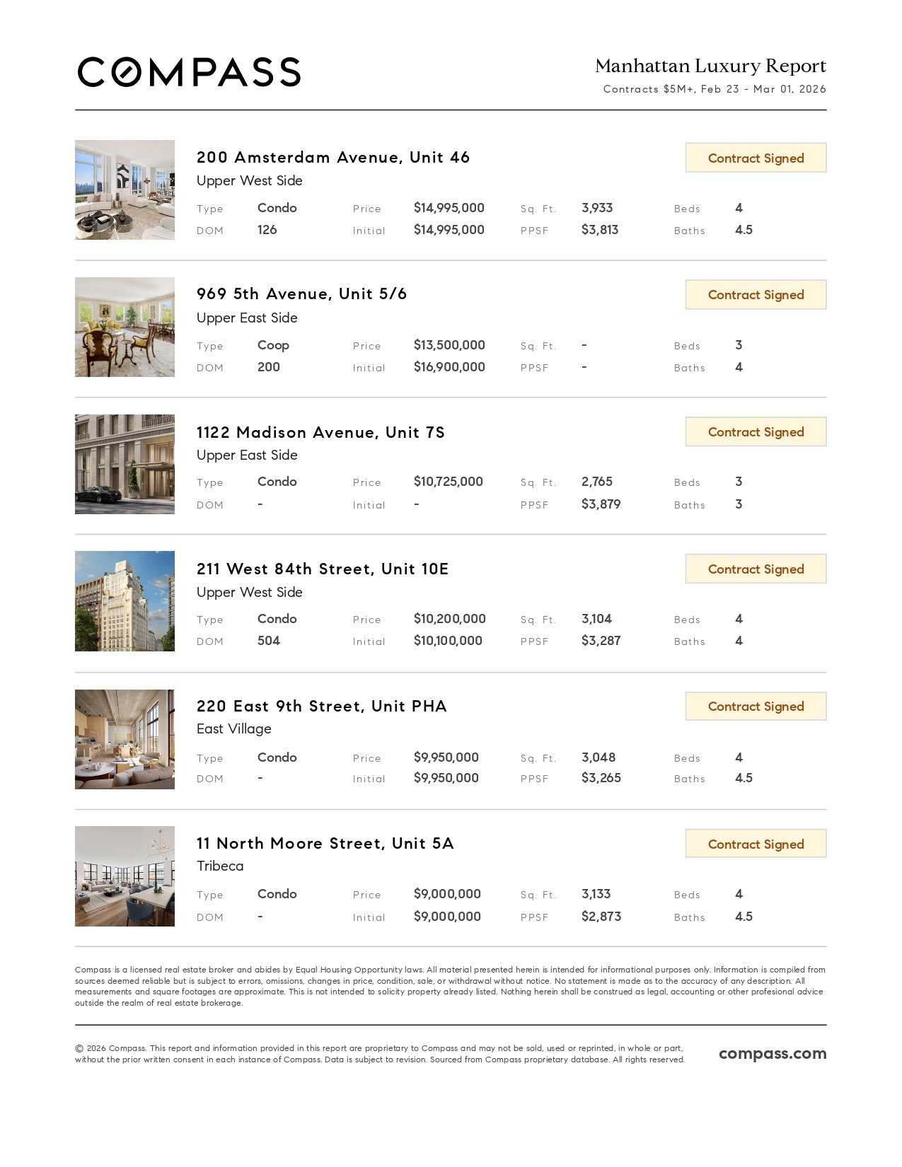The width and height of the screenshot is (902, 1167).
Task: Visit the compass.com link in footer
Action: click(x=773, y=1053)
